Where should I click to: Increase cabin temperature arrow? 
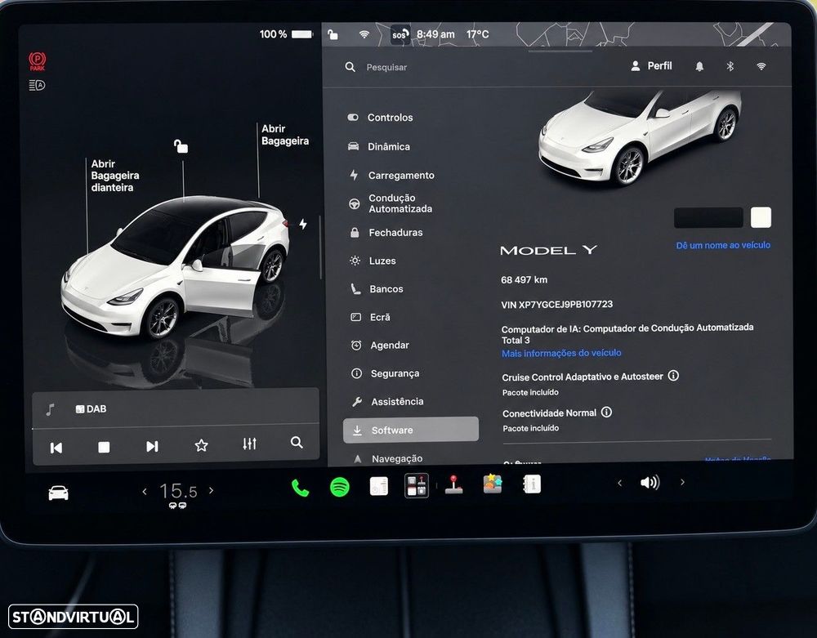click(211, 490)
